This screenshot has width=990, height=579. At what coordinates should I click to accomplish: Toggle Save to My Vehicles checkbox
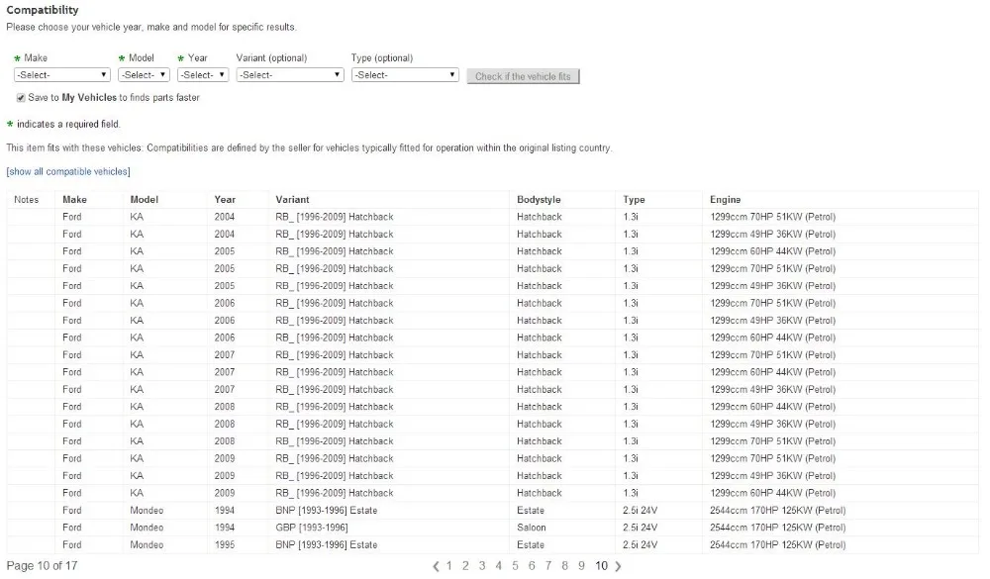pos(21,98)
